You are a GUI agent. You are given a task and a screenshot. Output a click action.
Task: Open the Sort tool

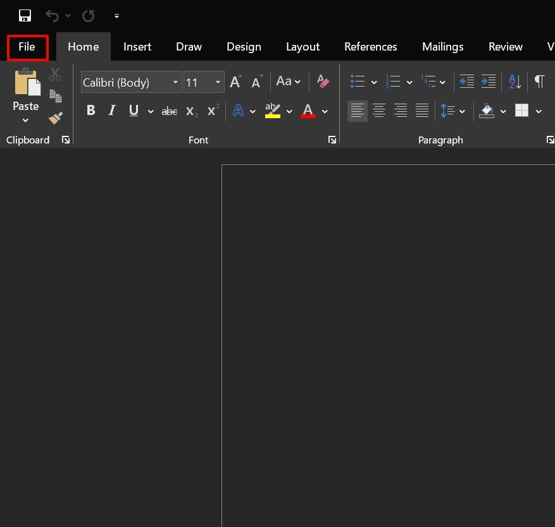coord(513,81)
